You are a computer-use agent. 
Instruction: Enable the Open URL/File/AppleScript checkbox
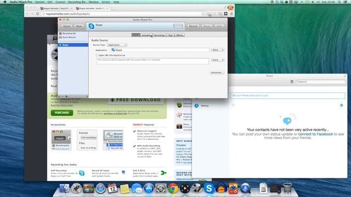click(x=97, y=55)
